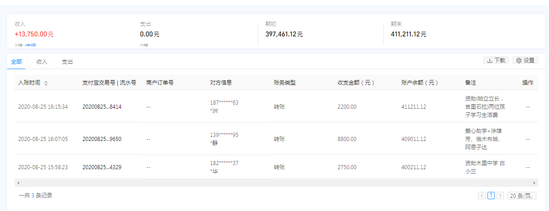The image size is (549, 211).
Task: Click the sort arrows beside 入账时间
Action: click(x=46, y=83)
